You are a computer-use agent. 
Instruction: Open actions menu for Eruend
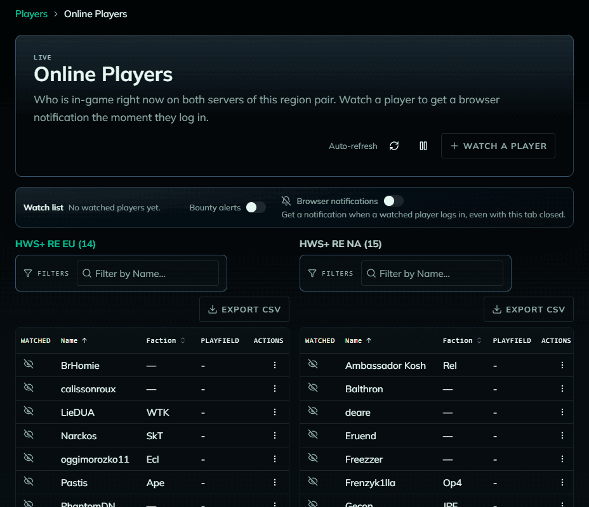[x=562, y=435]
